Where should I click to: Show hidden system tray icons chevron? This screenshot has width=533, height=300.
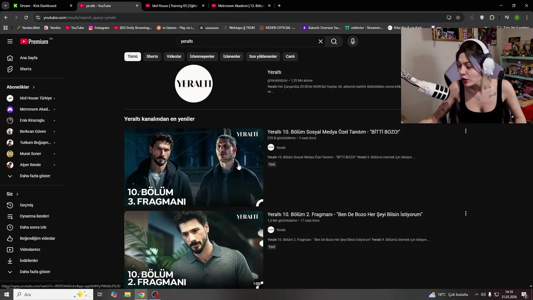click(476, 295)
